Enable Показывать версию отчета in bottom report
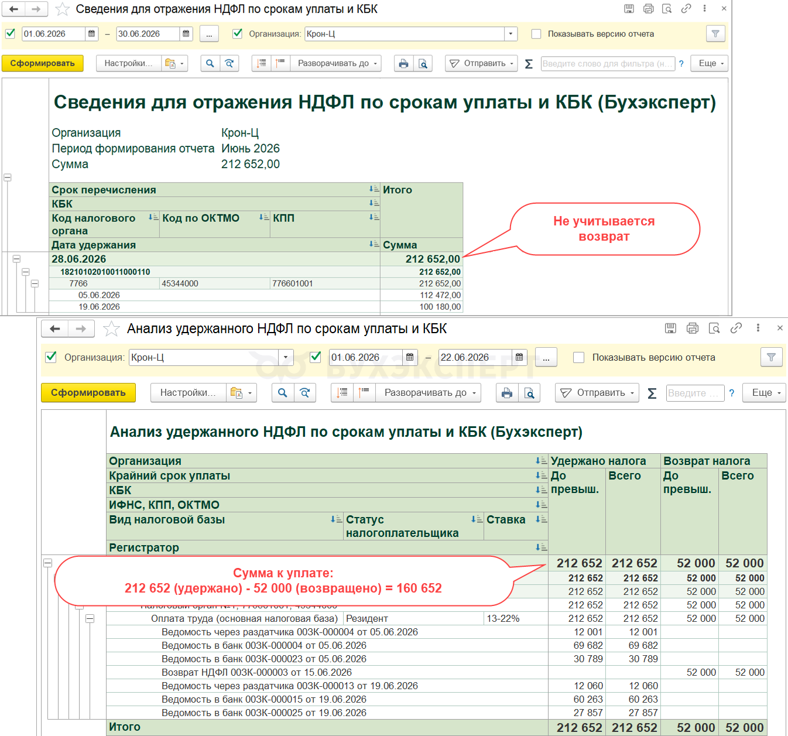The height and width of the screenshot is (736, 788). pyautogui.click(x=578, y=357)
